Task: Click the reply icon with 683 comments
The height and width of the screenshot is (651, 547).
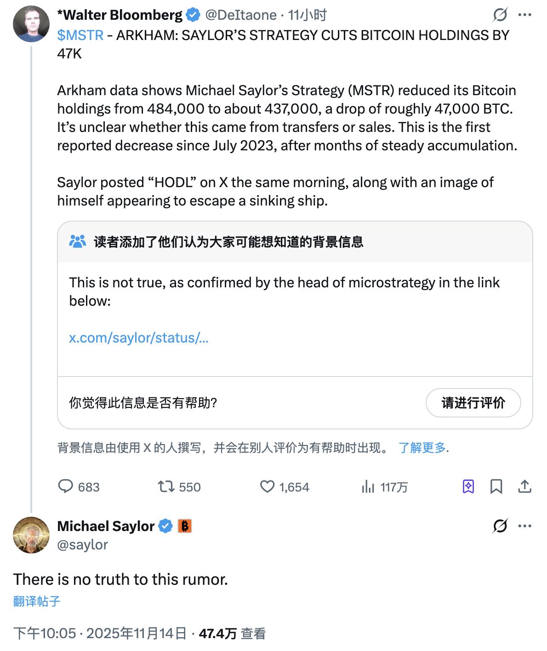Action: 66,486
